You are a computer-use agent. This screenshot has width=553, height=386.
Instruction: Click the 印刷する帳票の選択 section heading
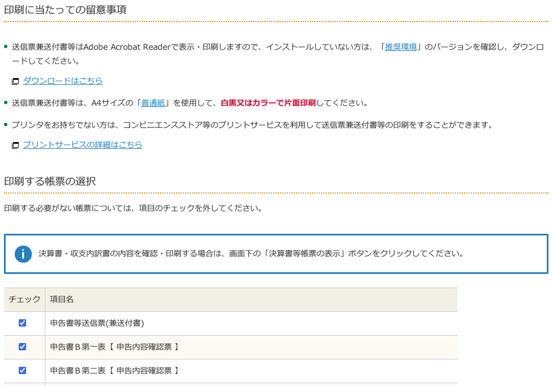click(49, 182)
